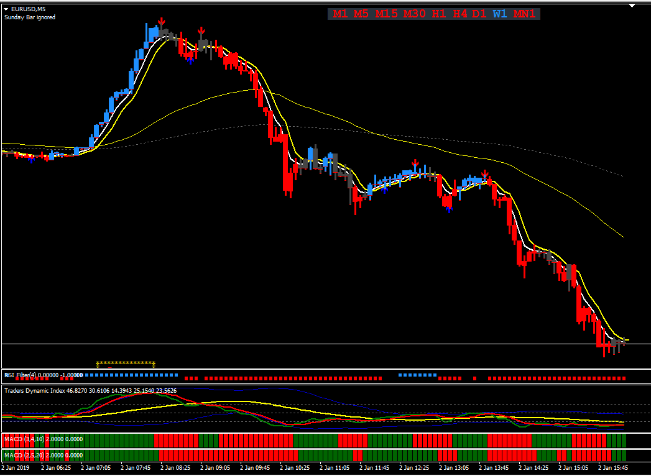Screen dimensions: 651x476
Task: Click the MACD (3,4,10) indicator label
Action: (x=44, y=439)
